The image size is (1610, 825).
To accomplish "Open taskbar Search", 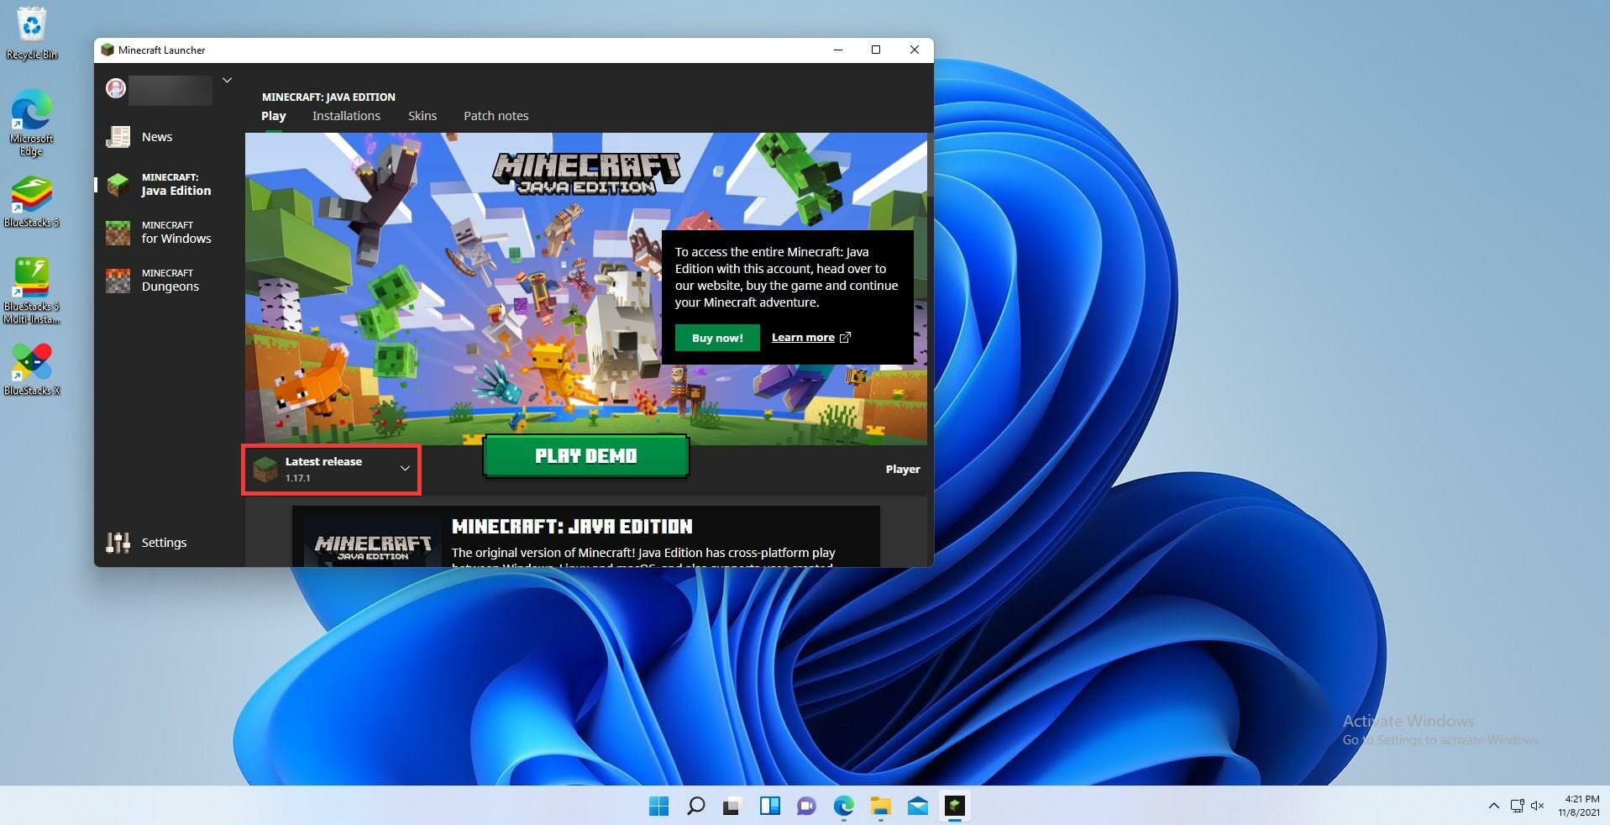I will pyautogui.click(x=696, y=807).
